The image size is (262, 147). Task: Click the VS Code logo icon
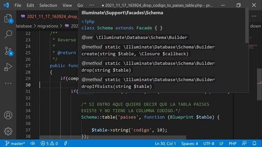(x=6, y=5)
